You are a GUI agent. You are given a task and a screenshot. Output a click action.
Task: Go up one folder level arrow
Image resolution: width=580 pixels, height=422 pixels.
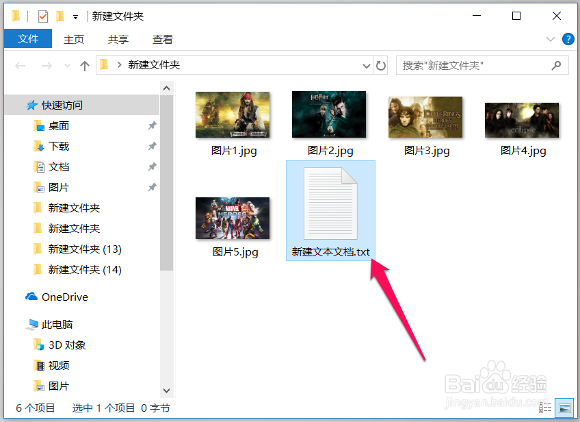coord(85,66)
